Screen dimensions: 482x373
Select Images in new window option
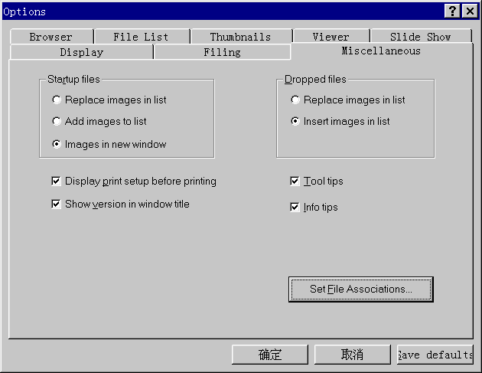tap(57, 144)
